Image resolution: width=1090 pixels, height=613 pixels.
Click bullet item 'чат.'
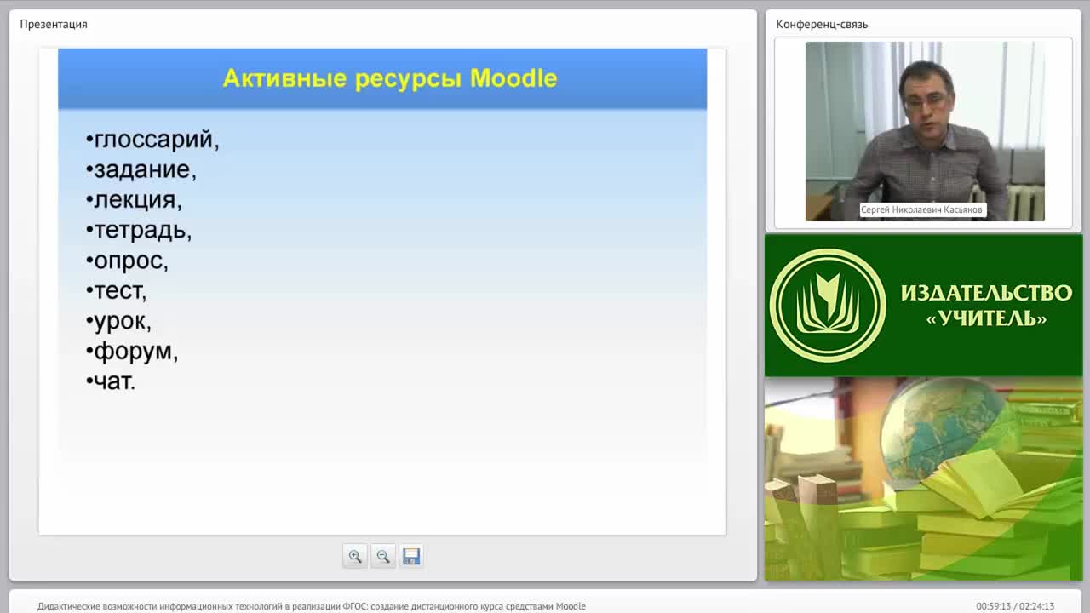111,381
